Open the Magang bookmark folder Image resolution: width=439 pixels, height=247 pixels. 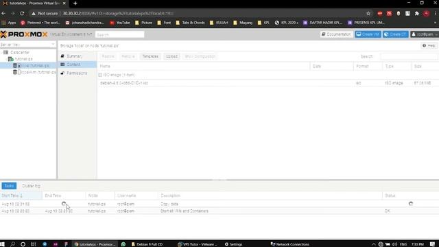click(x=243, y=23)
